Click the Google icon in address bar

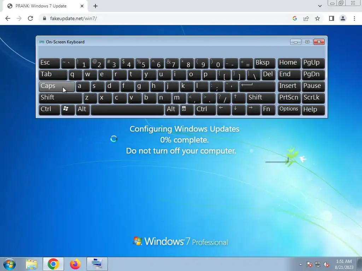[x=294, y=18]
